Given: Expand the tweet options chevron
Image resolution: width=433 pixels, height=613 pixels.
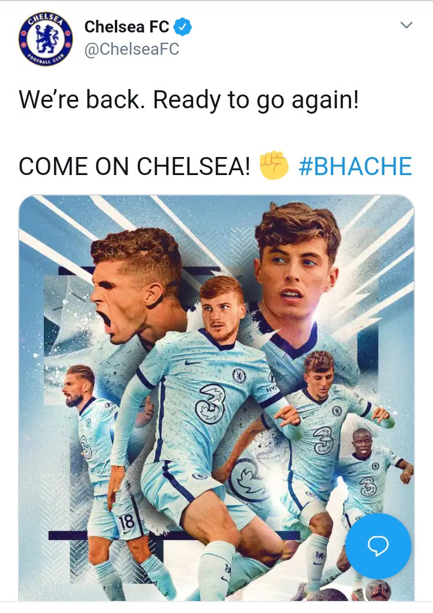Looking at the screenshot, I should pyautogui.click(x=407, y=25).
